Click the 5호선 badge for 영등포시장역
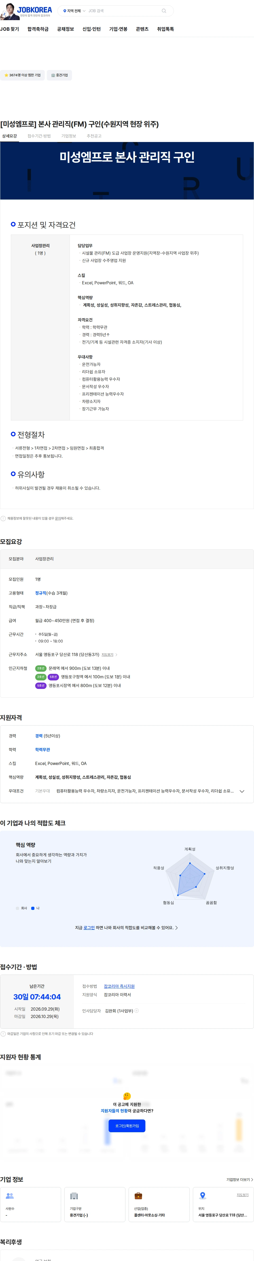Image resolution: width=254 pixels, height=1261 pixels. coord(40,685)
